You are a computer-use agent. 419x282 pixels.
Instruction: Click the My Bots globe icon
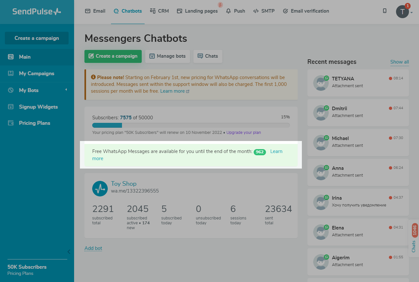(x=11, y=90)
